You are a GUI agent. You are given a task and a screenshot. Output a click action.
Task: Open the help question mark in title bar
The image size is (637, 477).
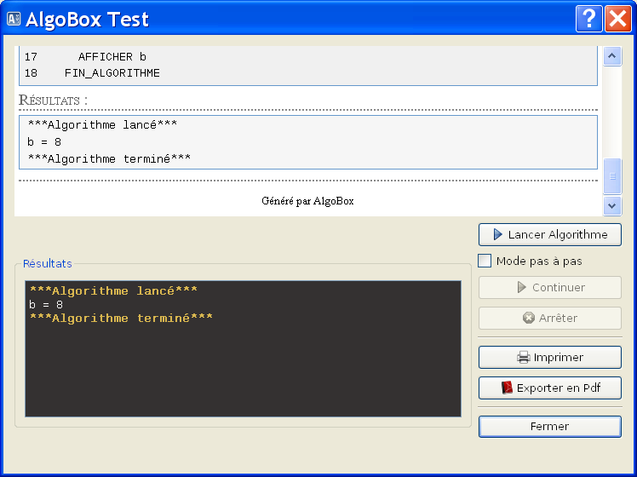point(588,19)
